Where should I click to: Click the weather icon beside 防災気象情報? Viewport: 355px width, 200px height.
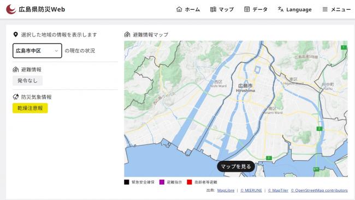click(x=16, y=97)
